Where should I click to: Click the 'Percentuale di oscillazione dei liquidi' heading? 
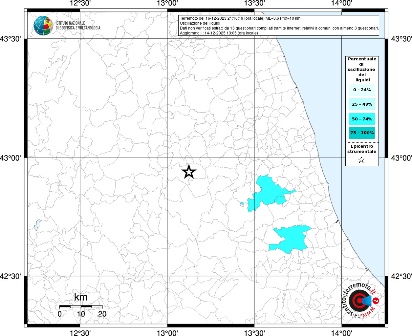362,70
